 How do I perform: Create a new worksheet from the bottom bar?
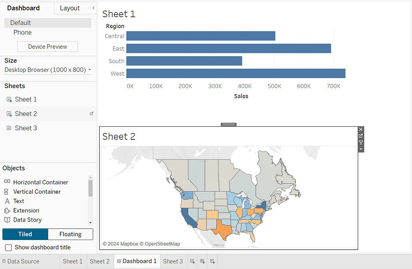192,261
